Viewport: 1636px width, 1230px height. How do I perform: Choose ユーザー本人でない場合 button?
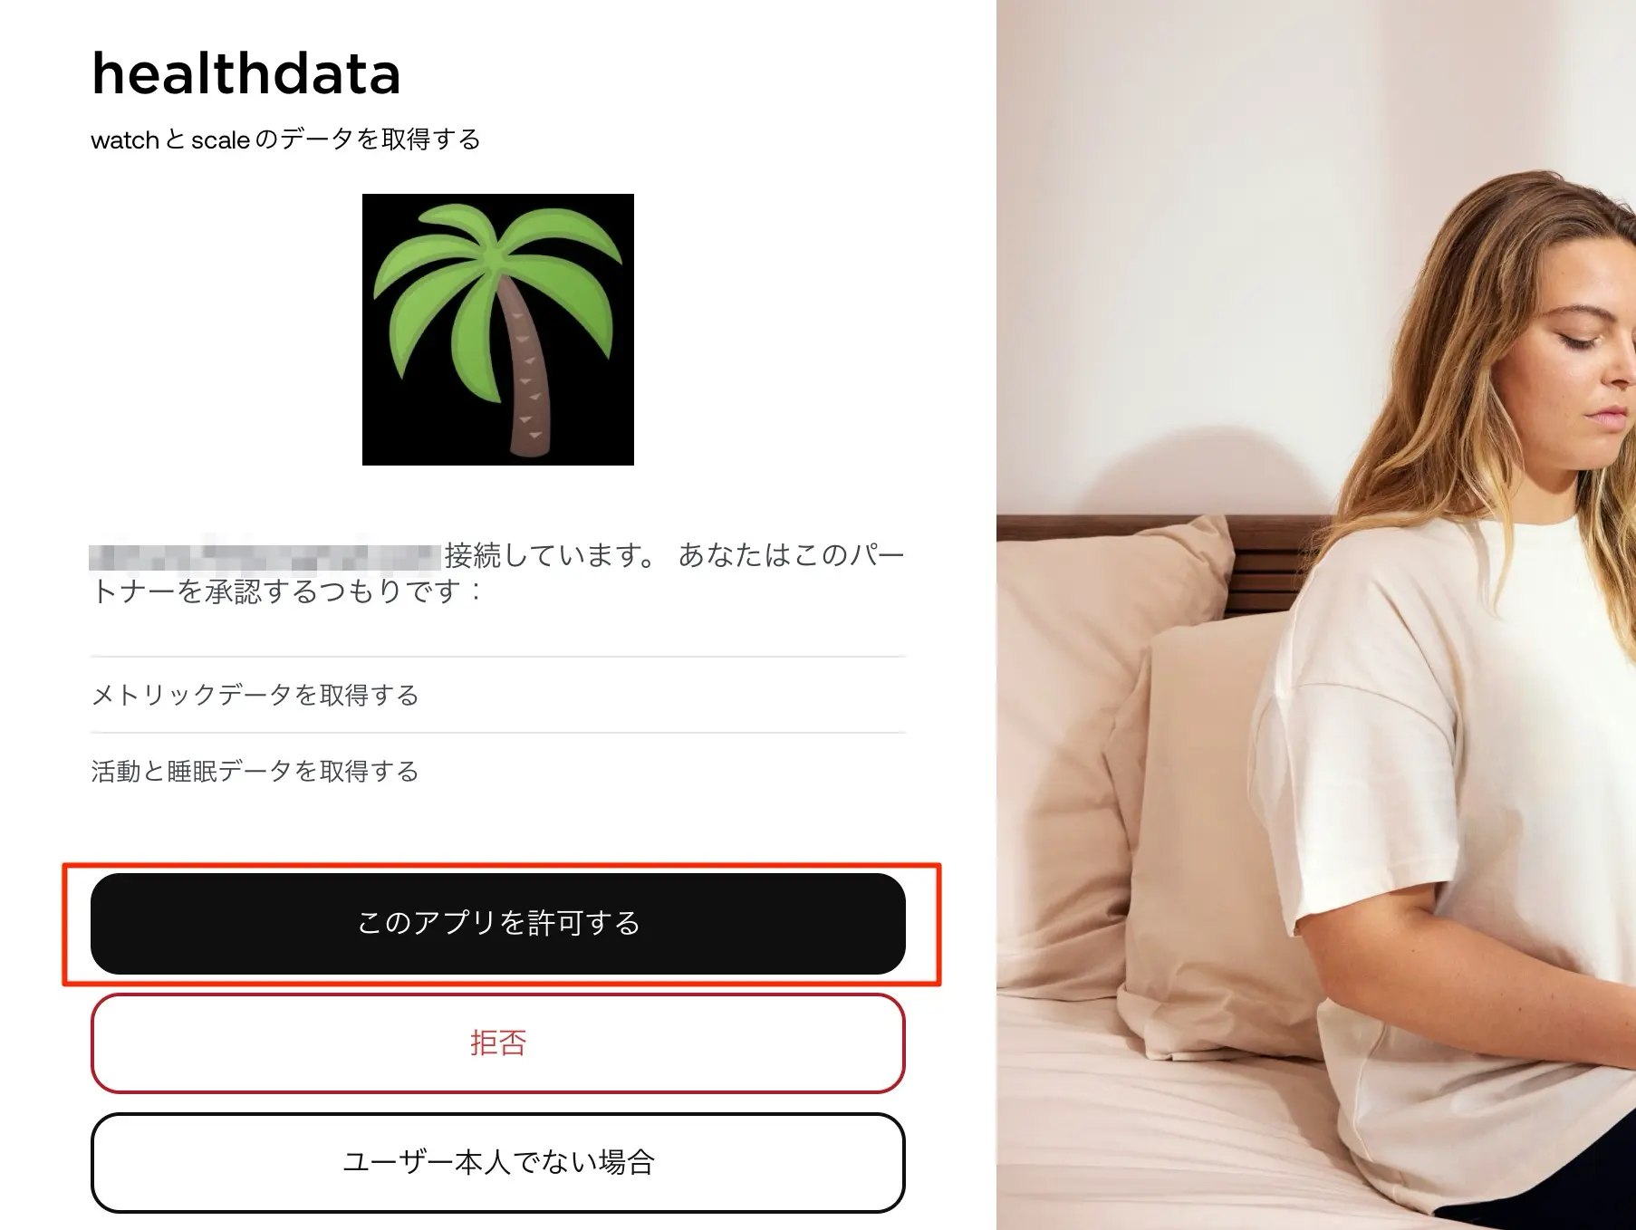click(x=498, y=1163)
